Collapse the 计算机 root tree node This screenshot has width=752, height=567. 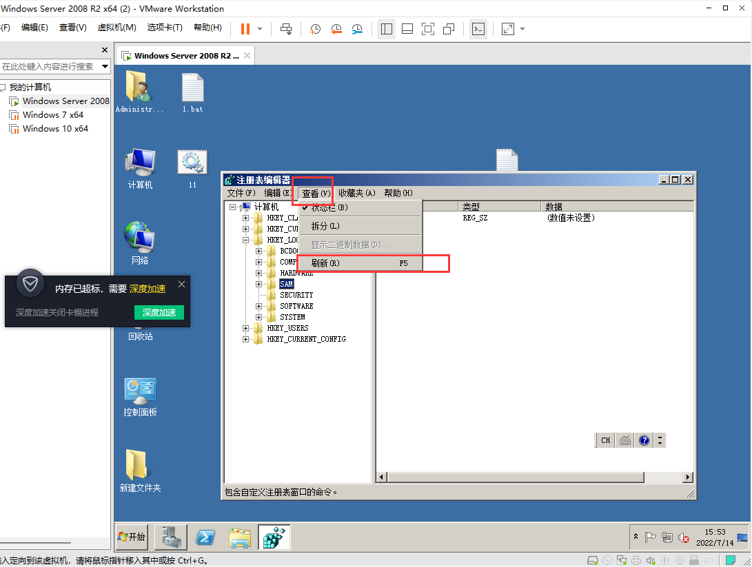pyautogui.click(x=232, y=207)
